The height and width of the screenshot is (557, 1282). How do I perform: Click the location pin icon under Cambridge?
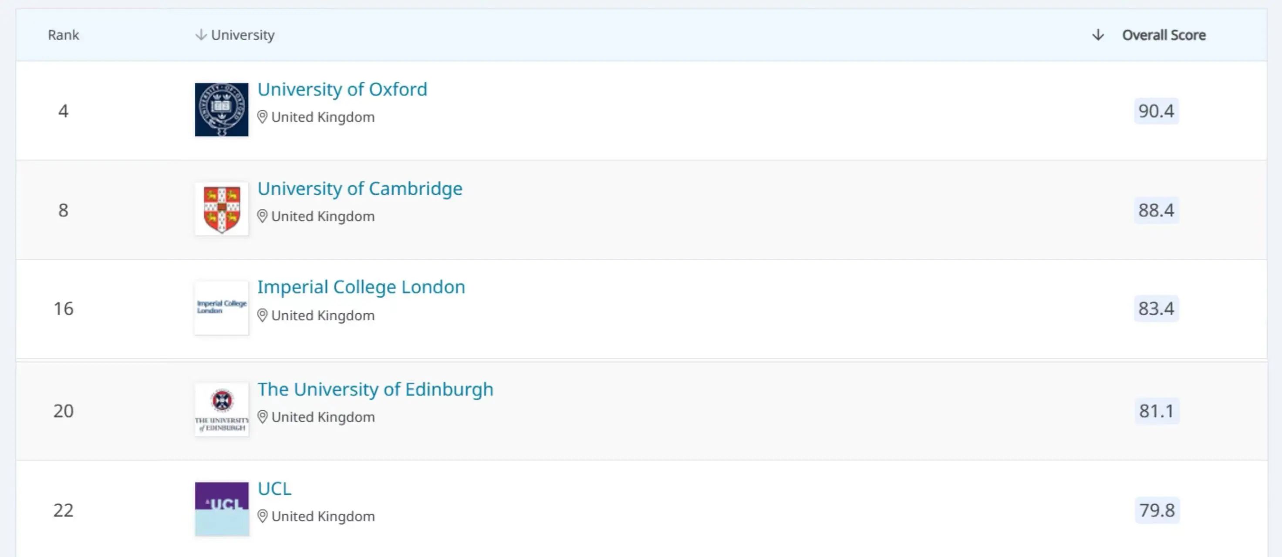[x=262, y=216]
